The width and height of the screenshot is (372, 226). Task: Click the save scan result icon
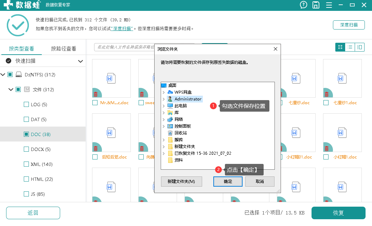coord(316,5)
